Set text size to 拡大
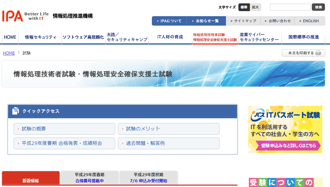 click(256, 7)
